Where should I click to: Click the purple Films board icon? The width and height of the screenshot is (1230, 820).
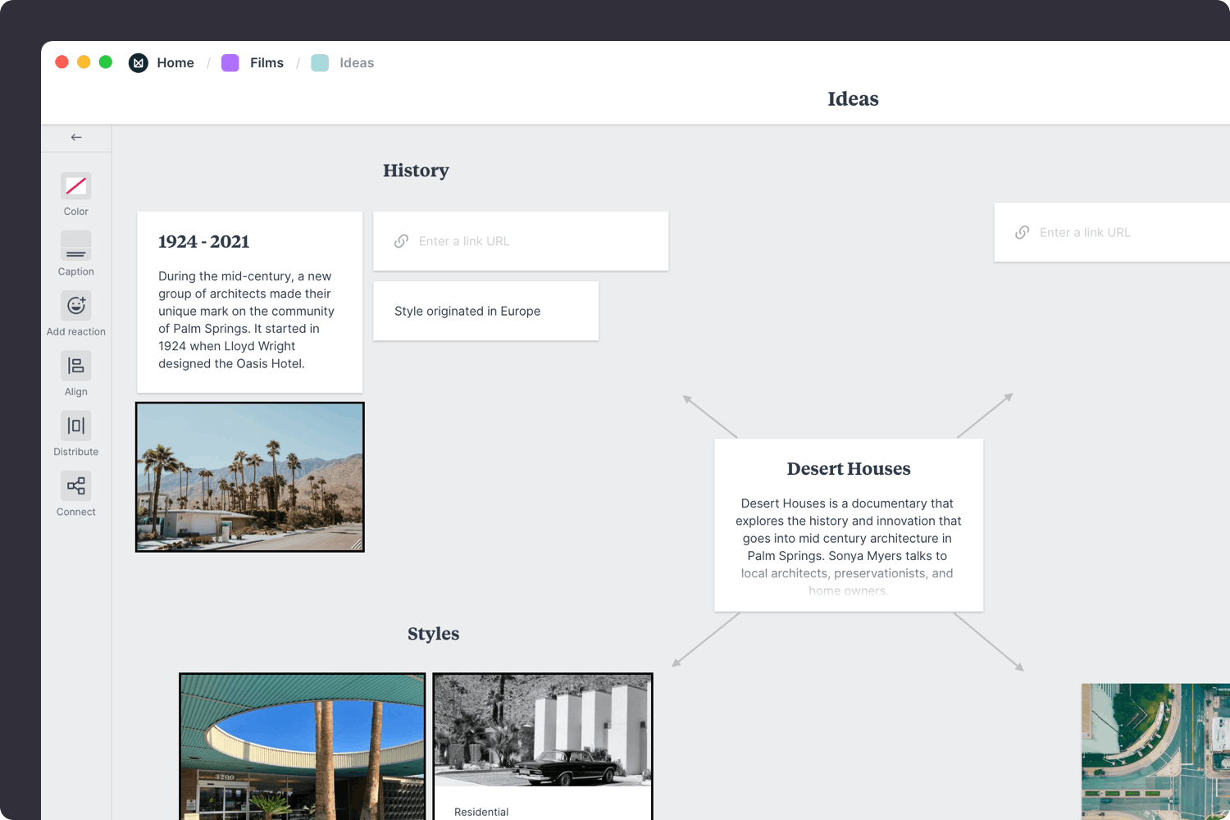pos(230,62)
